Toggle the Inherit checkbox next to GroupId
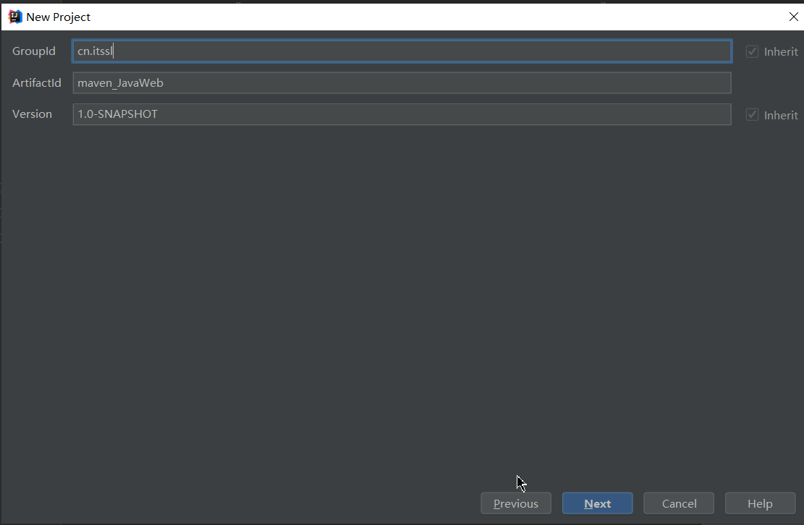Screen dimensions: 804x525 click(x=752, y=51)
